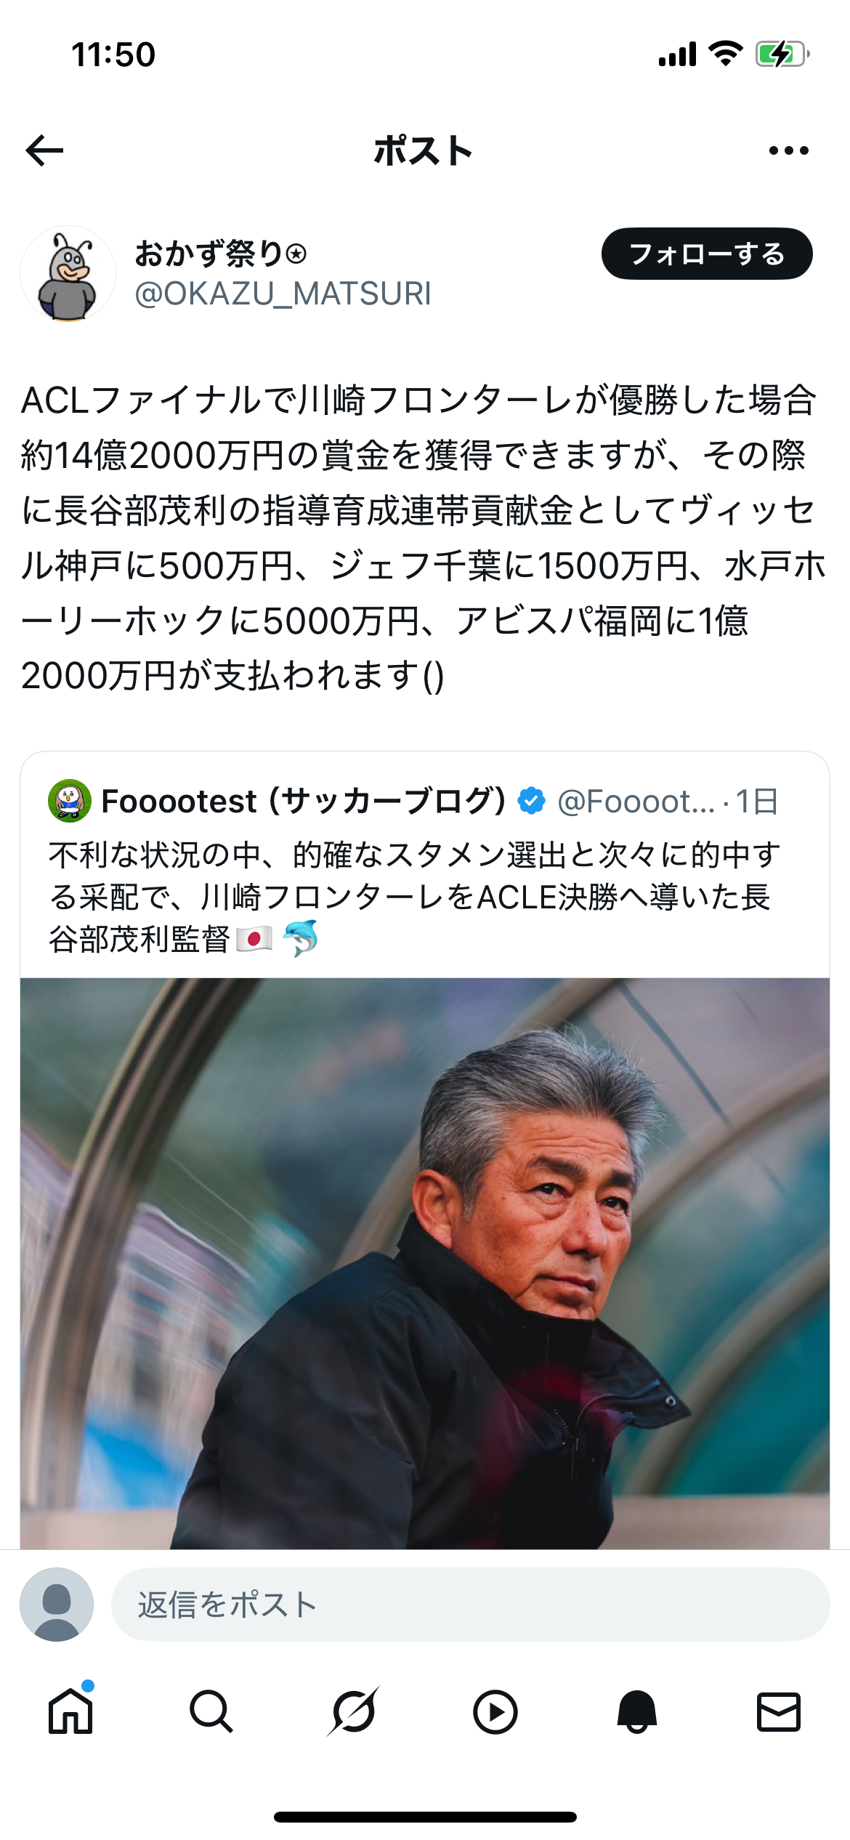Screen dimensions: 850x1840
Task: Open the Grok tab icon
Action: [353, 1711]
